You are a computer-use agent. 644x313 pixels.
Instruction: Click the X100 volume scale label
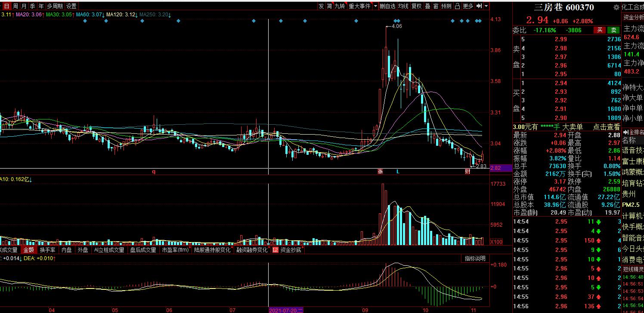tap(496, 242)
